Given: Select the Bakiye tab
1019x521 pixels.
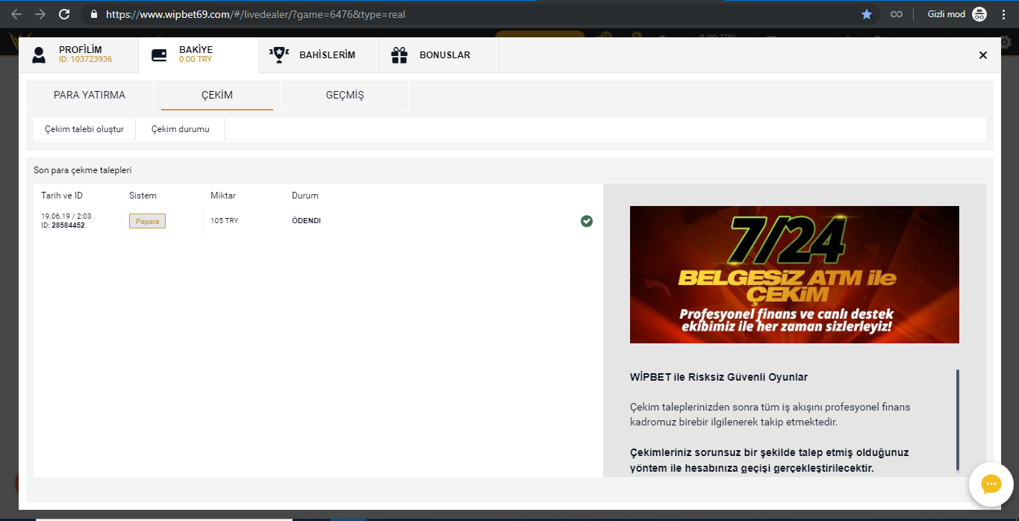Looking at the screenshot, I should [x=199, y=54].
